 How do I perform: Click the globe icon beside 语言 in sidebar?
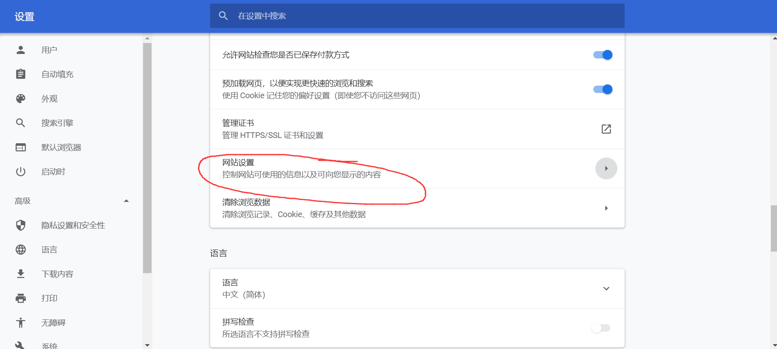tap(21, 250)
